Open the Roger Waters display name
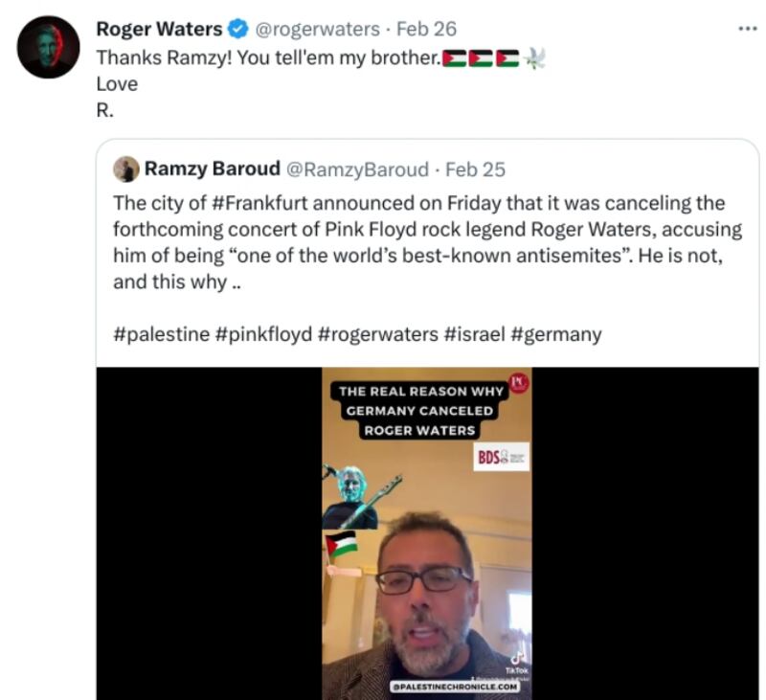The image size is (766, 700). pyautogui.click(x=159, y=30)
